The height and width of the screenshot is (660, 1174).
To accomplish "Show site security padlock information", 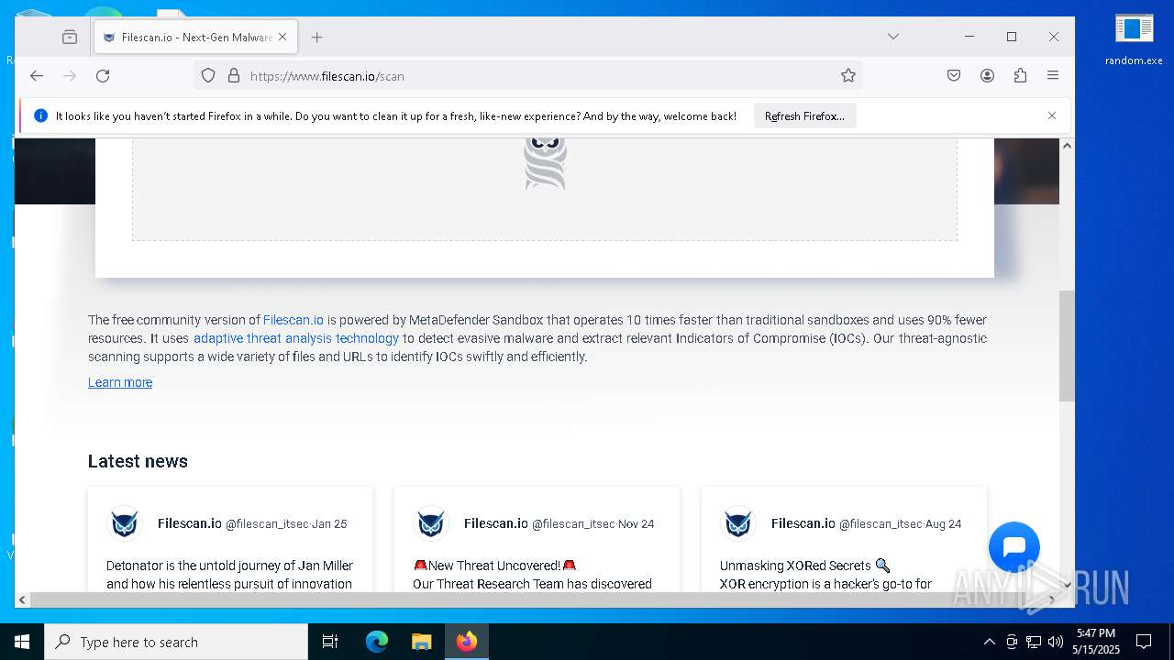I will 234,76.
